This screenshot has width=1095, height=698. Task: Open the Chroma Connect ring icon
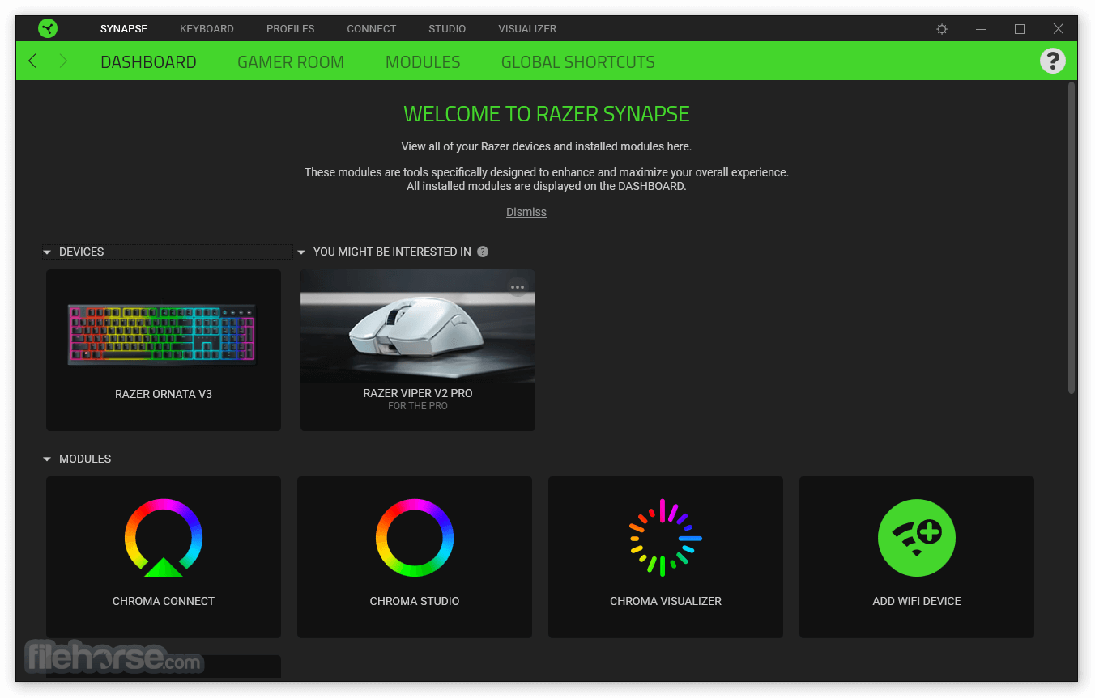[x=164, y=538]
